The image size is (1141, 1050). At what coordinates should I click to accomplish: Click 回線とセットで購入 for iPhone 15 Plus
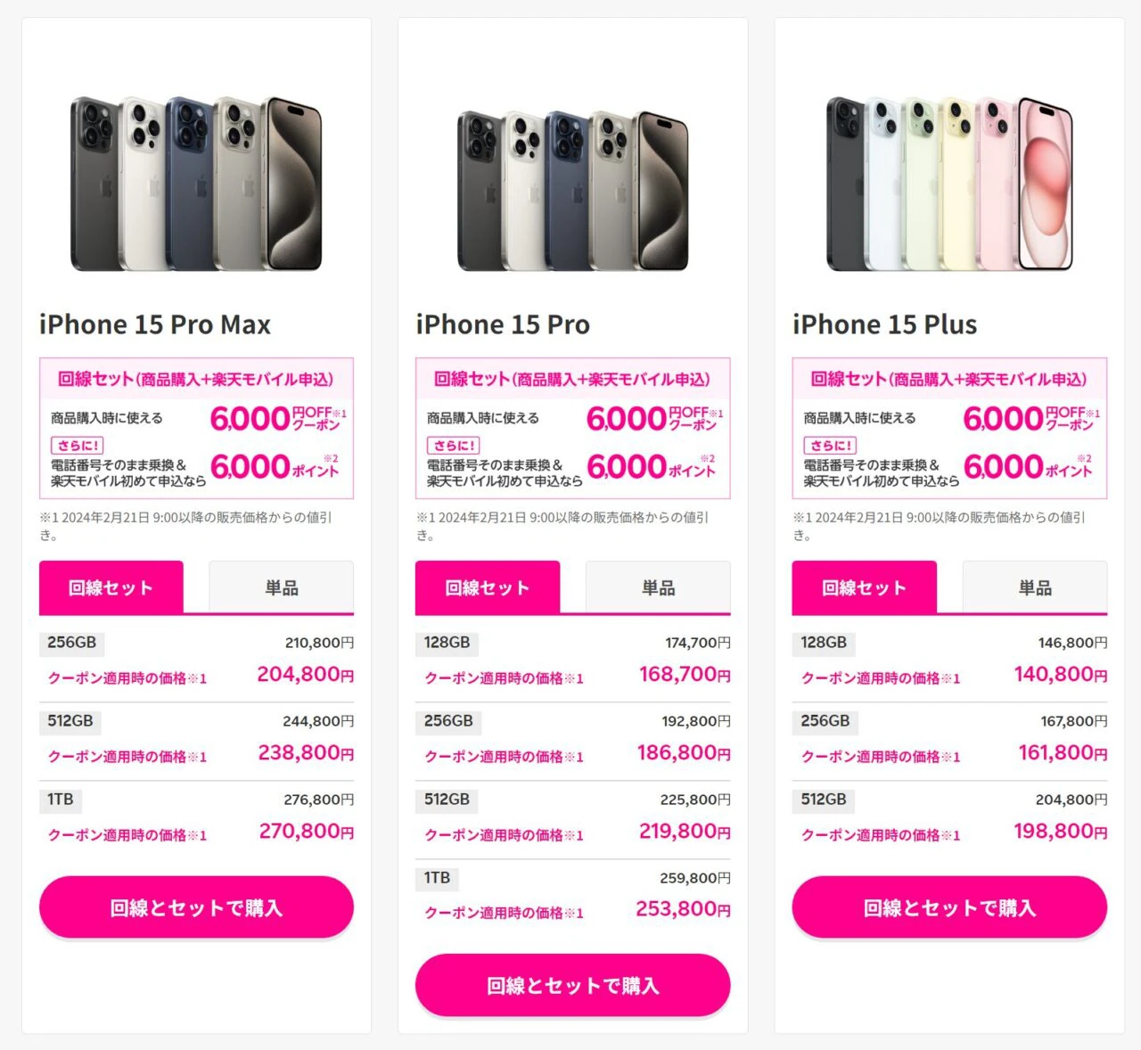[x=949, y=907]
